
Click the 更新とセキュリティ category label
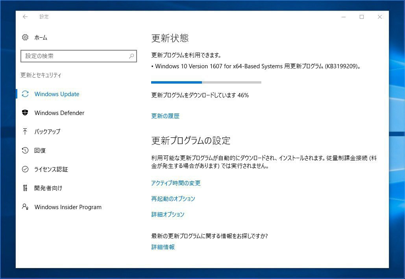[41, 75]
